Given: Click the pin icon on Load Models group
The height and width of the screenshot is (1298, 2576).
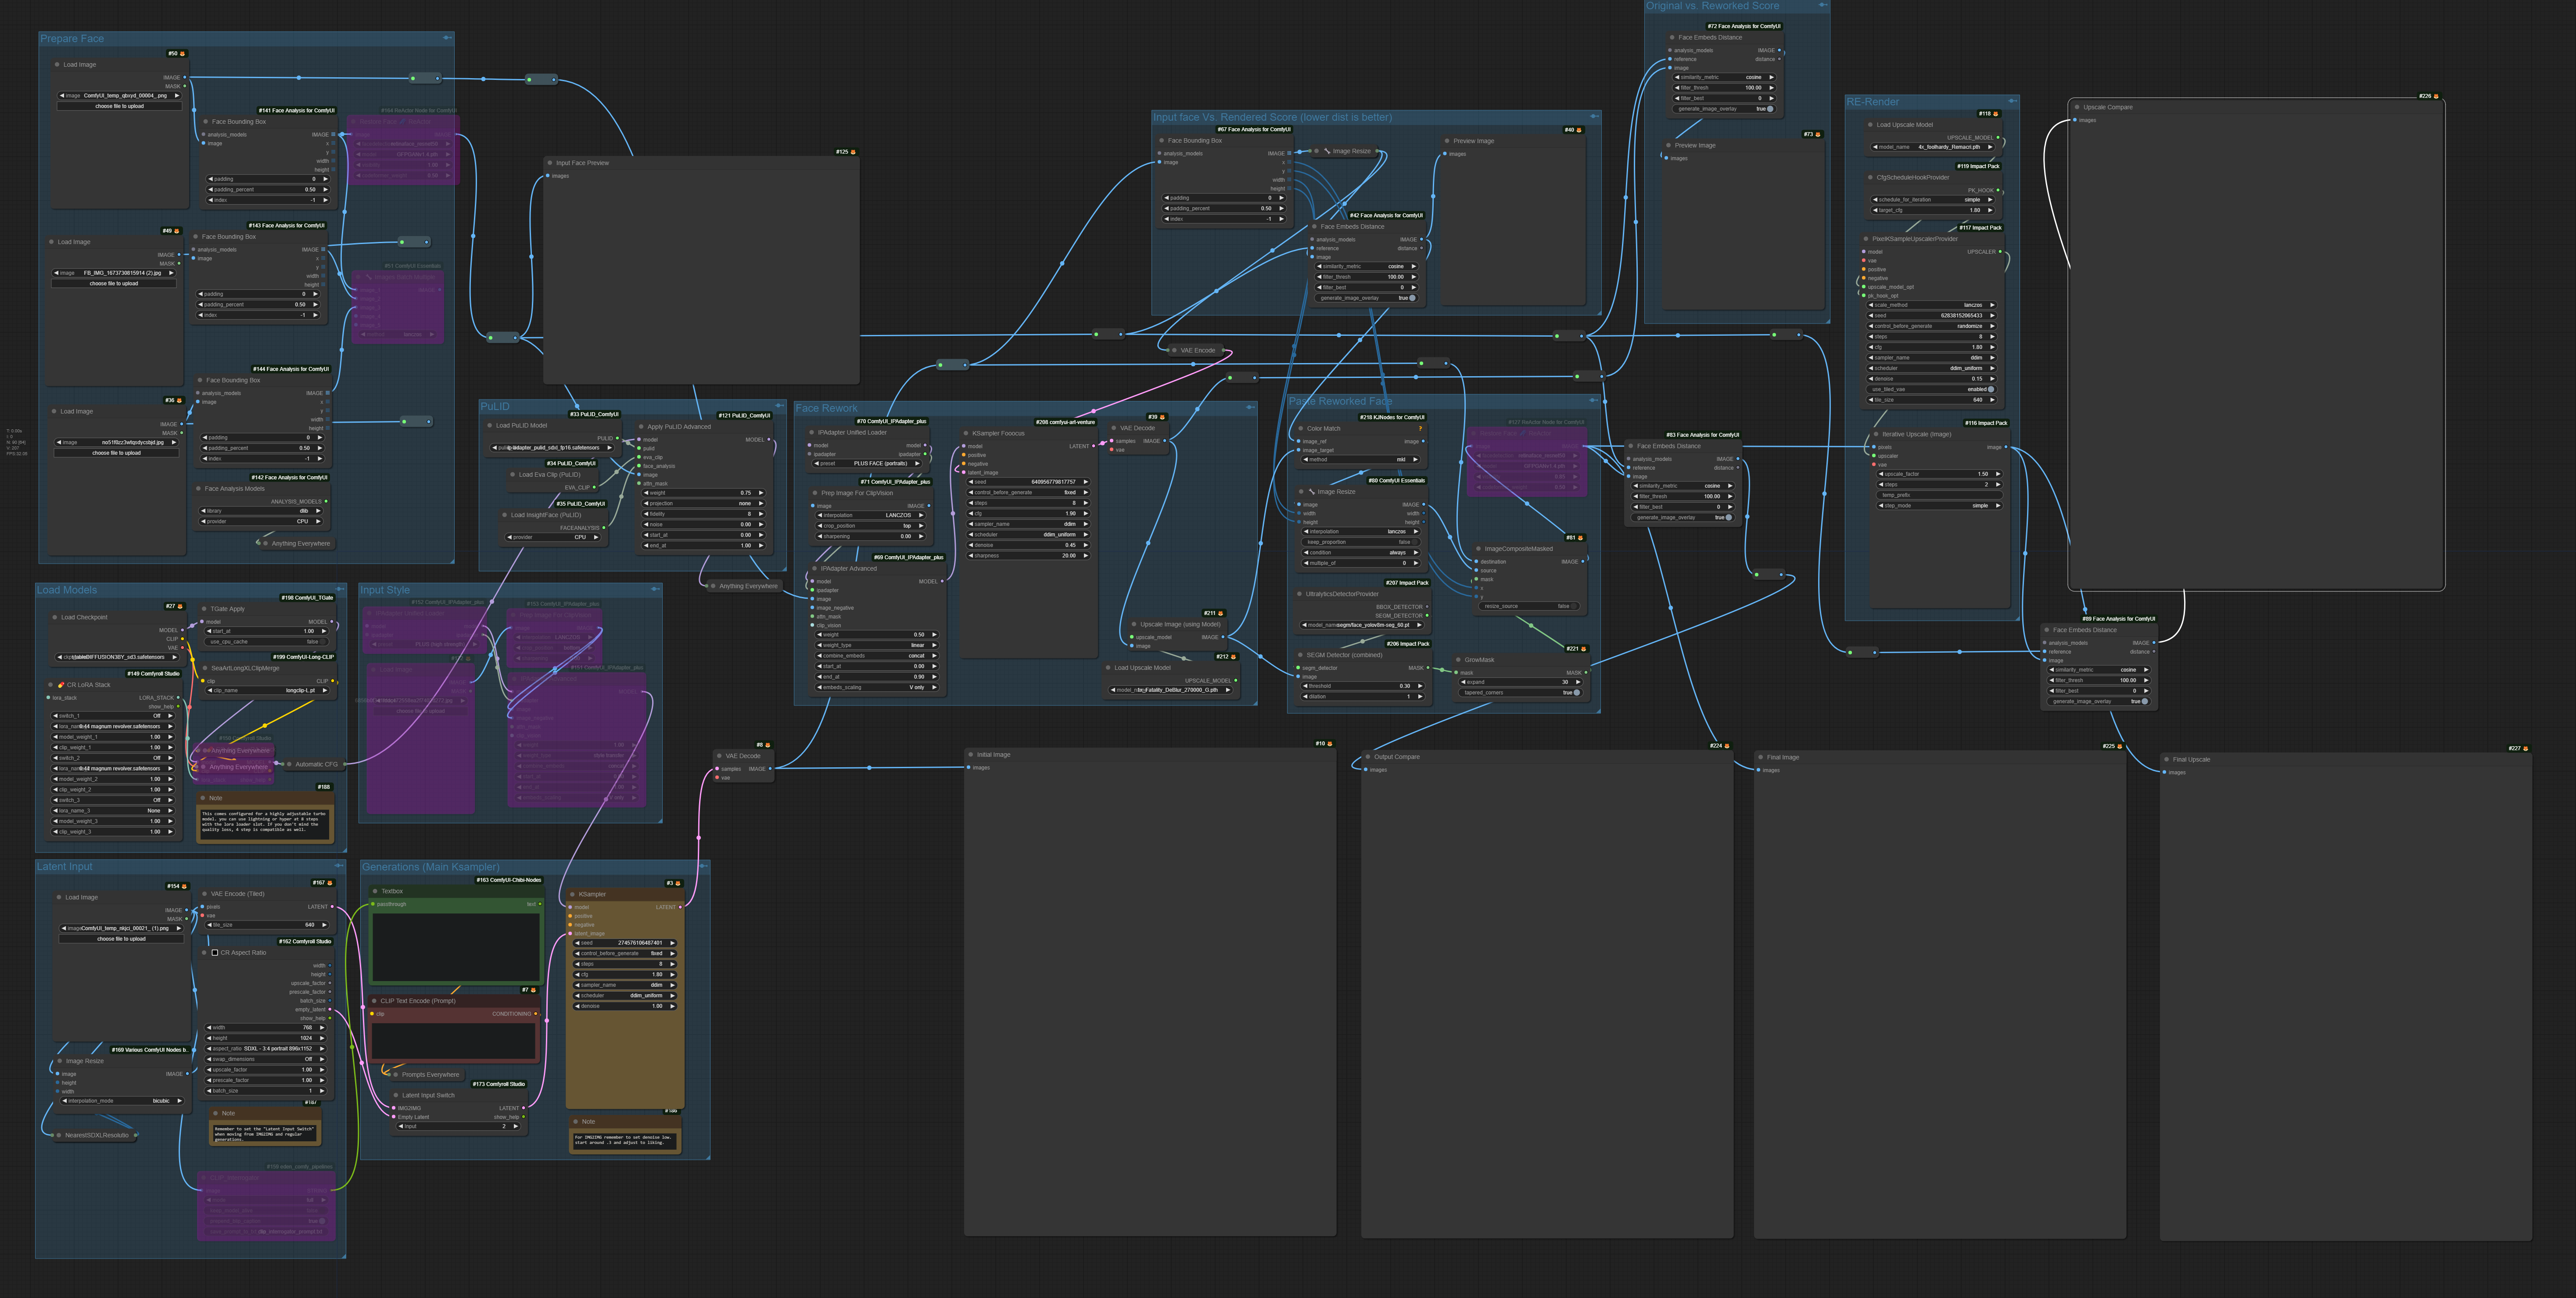Looking at the screenshot, I should coord(340,589).
